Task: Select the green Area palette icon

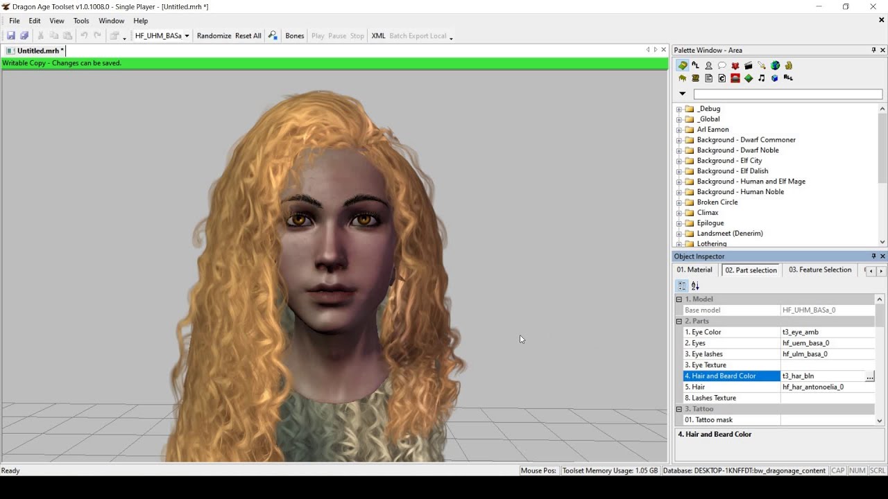Action: (683, 65)
